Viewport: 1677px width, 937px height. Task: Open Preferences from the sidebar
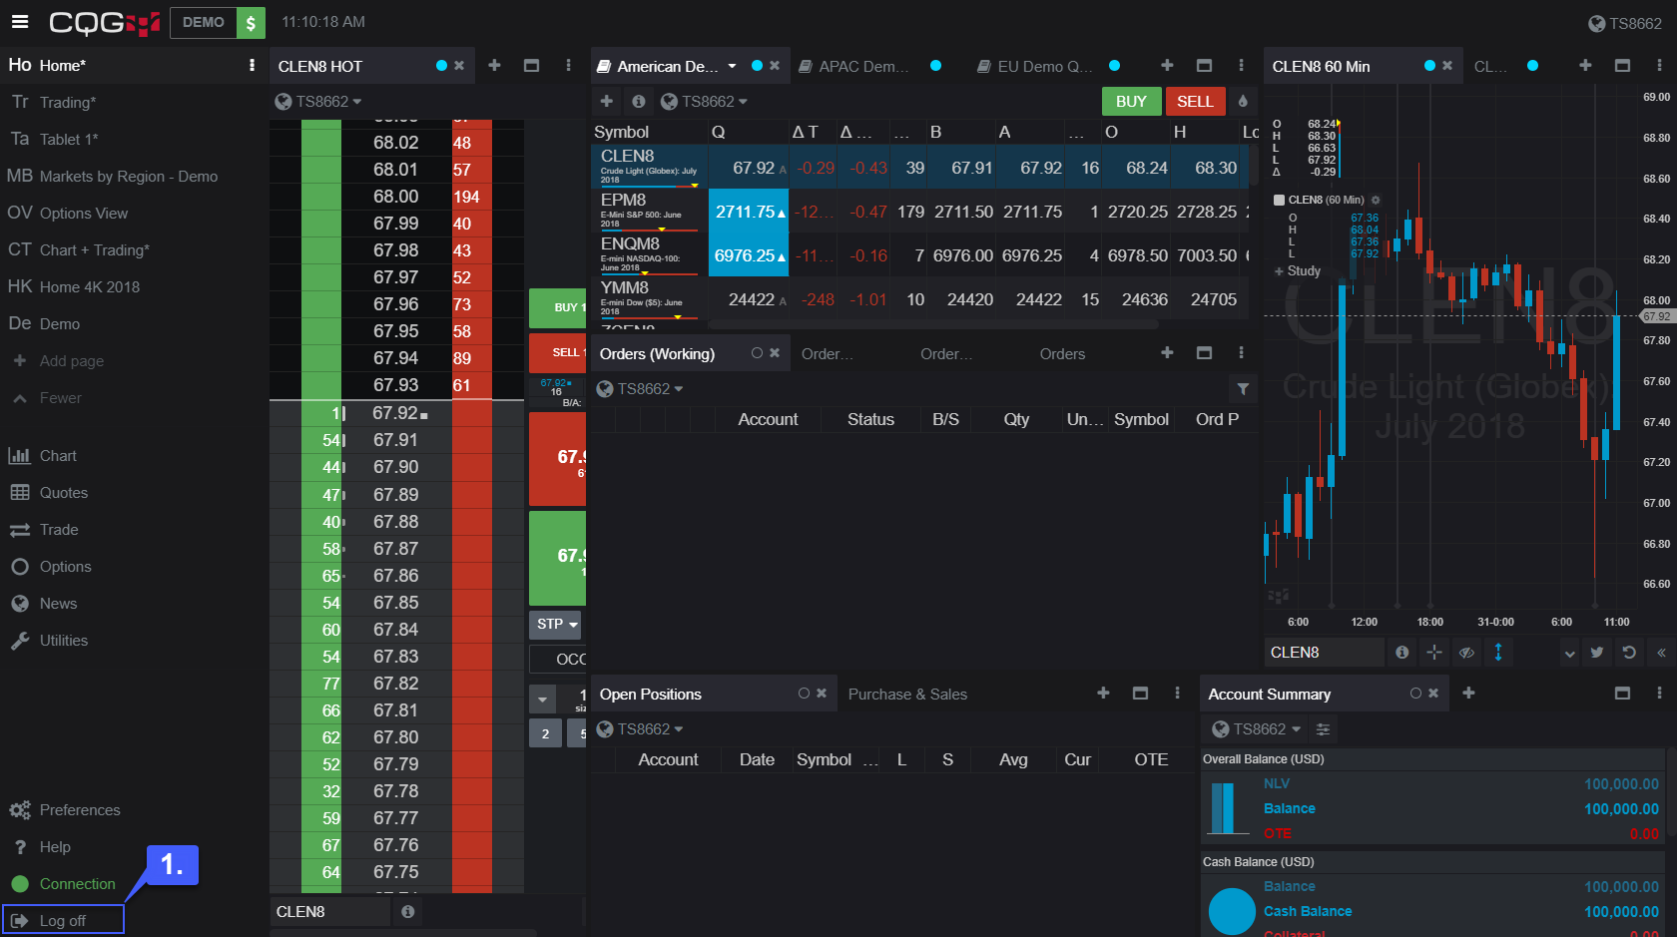pos(65,810)
